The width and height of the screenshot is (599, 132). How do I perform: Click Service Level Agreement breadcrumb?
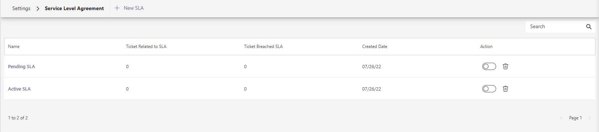tap(74, 8)
